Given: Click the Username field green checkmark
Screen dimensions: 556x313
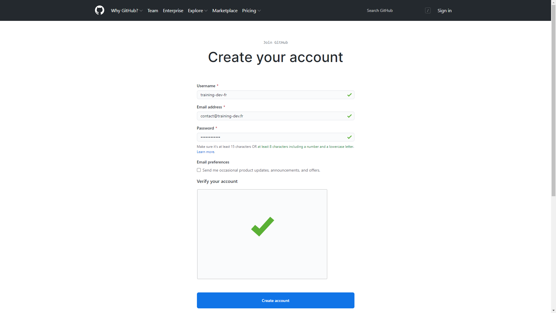Looking at the screenshot, I should point(350,95).
